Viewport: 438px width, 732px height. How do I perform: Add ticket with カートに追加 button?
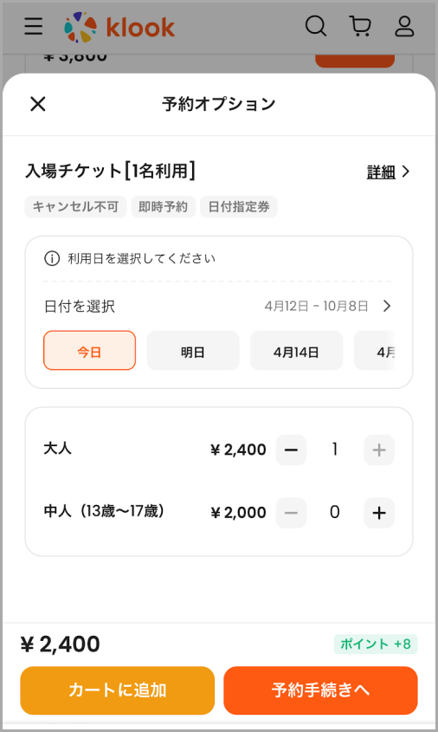pyautogui.click(x=118, y=690)
